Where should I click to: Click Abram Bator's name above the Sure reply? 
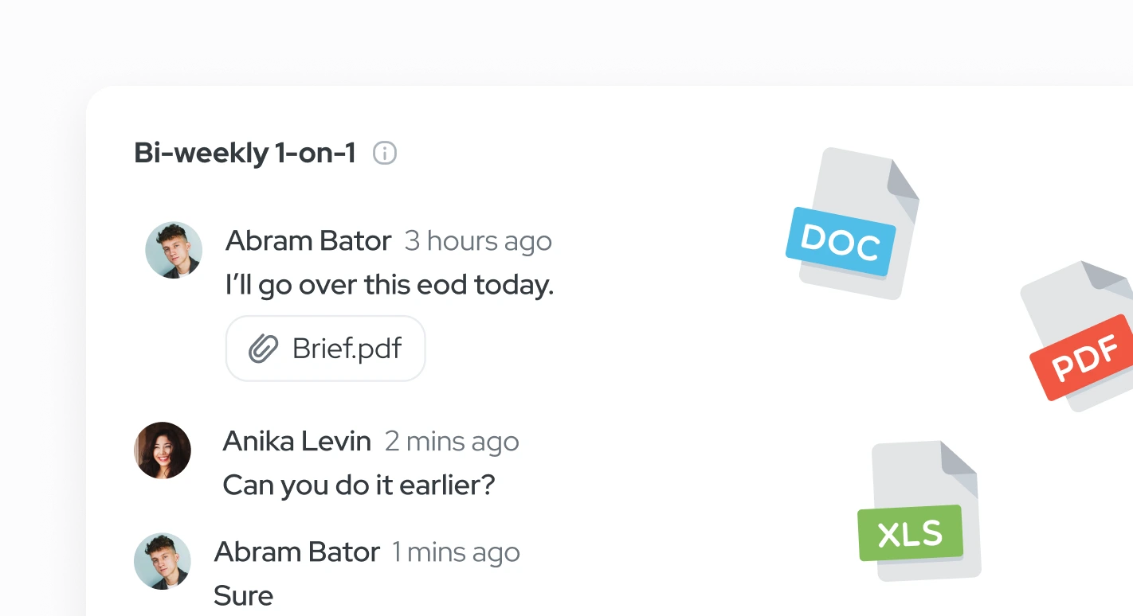[296, 552]
